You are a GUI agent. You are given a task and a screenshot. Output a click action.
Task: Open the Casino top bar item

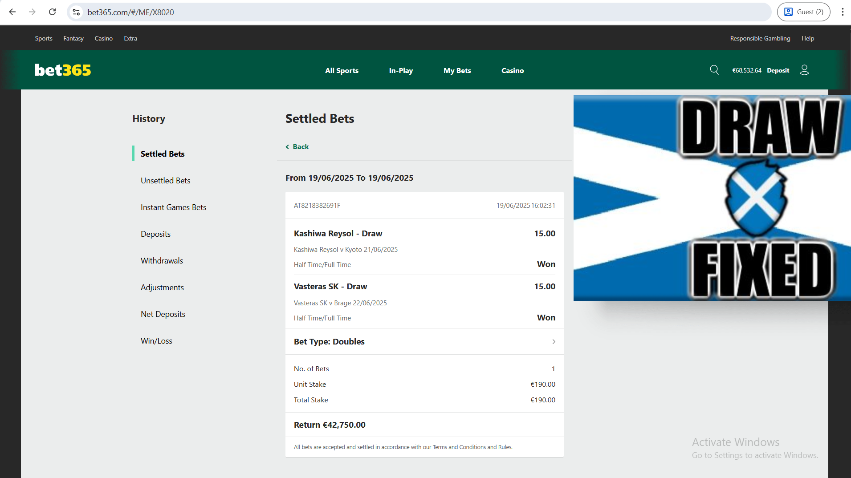103,38
